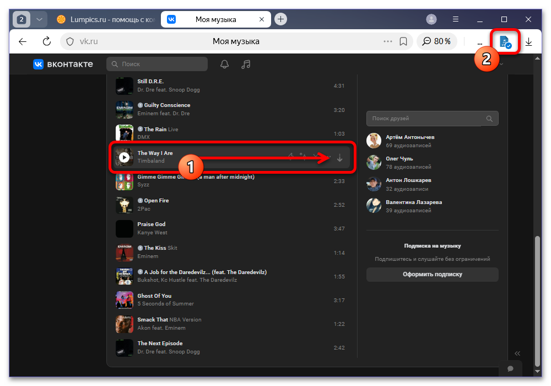Image resolution: width=551 pixels, height=386 pixels.
Task: Open a new browser tab
Action: (280, 19)
